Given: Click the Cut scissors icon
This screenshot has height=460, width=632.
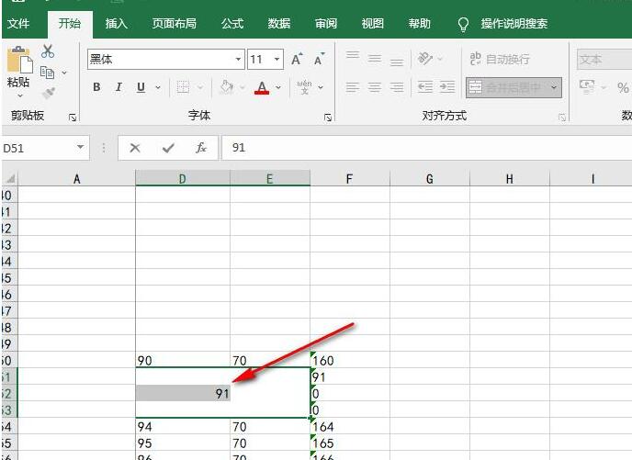Looking at the screenshot, I should pos(48,51).
